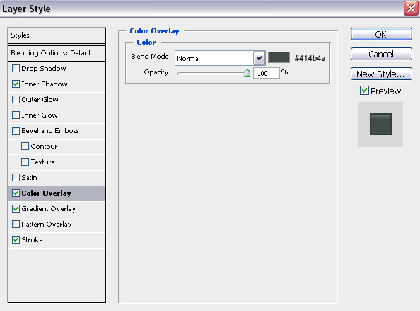Viewport: 420px width, 311px height.
Task: Tick the Outer Glow checkbox
Action: pyautogui.click(x=16, y=100)
